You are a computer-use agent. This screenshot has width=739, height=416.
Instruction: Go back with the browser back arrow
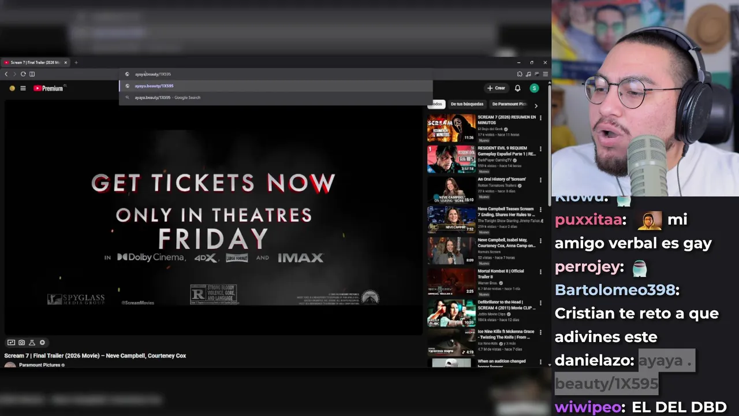[6, 74]
